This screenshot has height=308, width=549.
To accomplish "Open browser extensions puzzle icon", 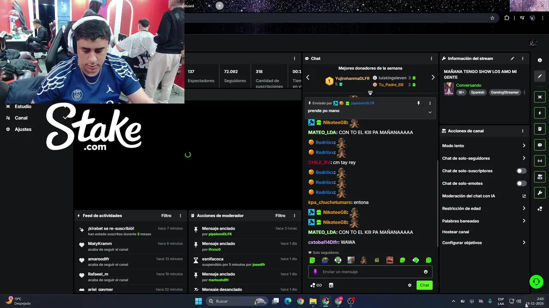I will coord(507,18).
